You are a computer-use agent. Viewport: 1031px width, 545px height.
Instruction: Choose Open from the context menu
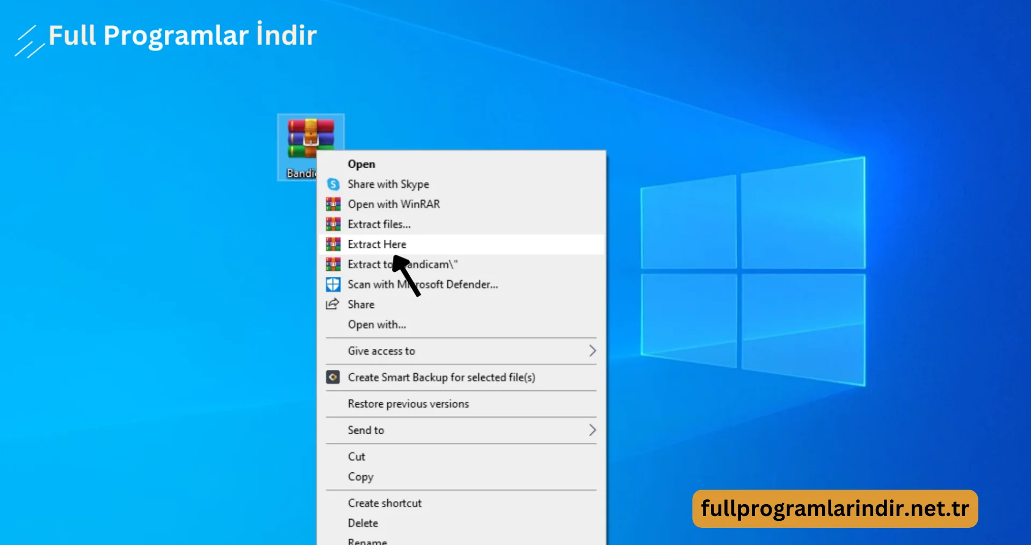(462, 164)
